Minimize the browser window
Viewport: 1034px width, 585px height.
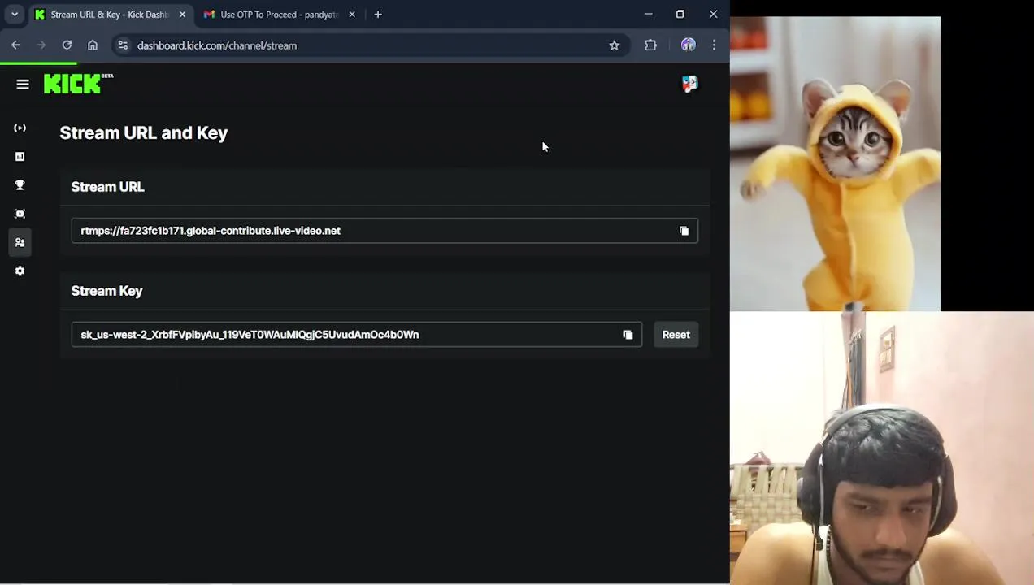coord(648,14)
